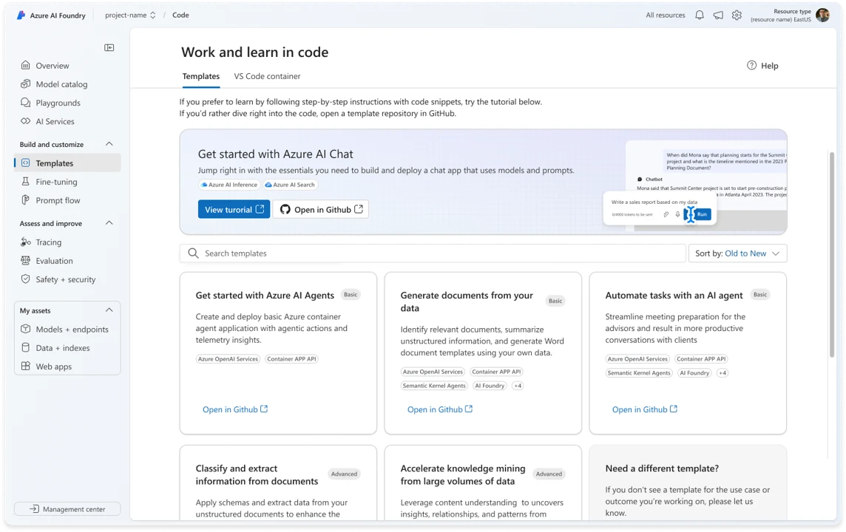This screenshot has width=846, height=532.
Task: Click the Management center arrow icon
Action: [34, 509]
